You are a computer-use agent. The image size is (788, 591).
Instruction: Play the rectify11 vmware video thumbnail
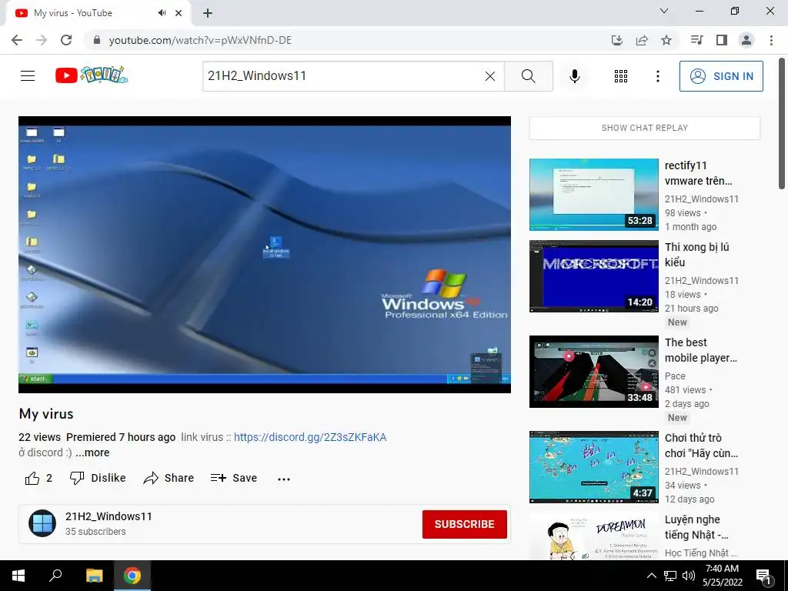coord(593,195)
